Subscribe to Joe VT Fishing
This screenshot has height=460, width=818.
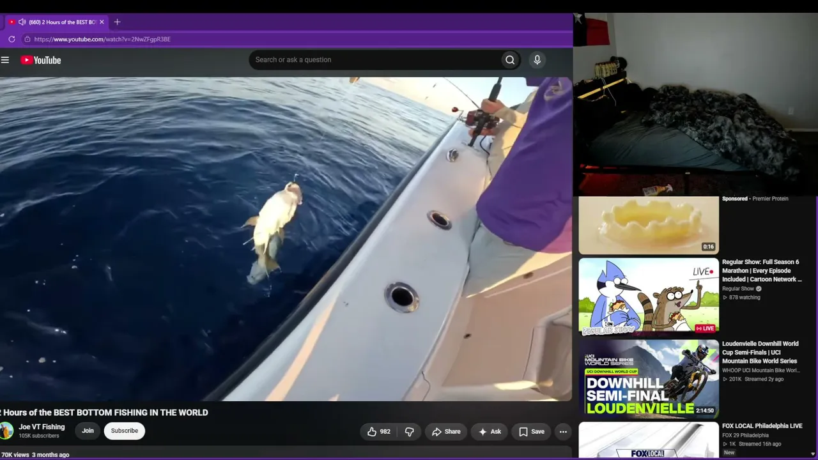(x=125, y=431)
